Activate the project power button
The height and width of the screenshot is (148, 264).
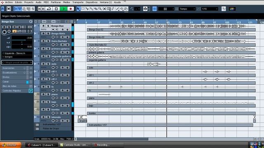(x=3, y=9)
